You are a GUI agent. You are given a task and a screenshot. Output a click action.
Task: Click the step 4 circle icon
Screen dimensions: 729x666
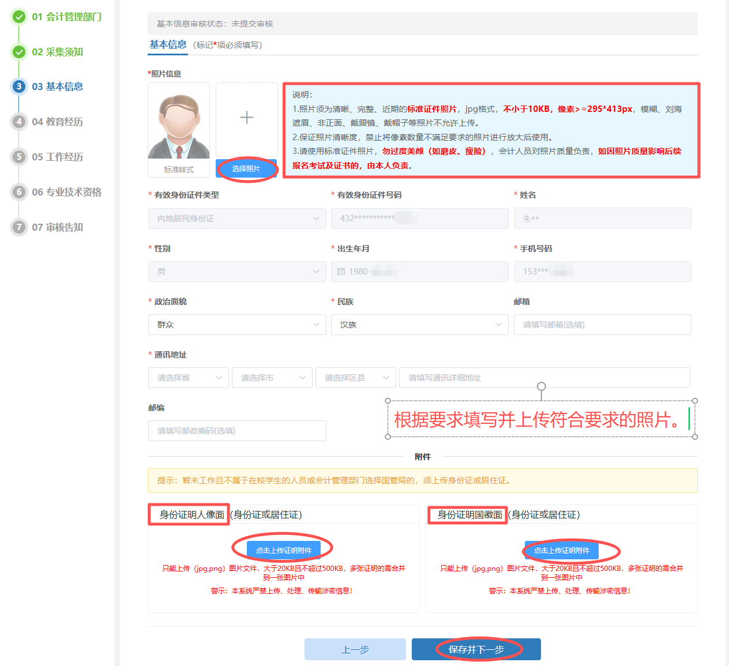(x=19, y=122)
